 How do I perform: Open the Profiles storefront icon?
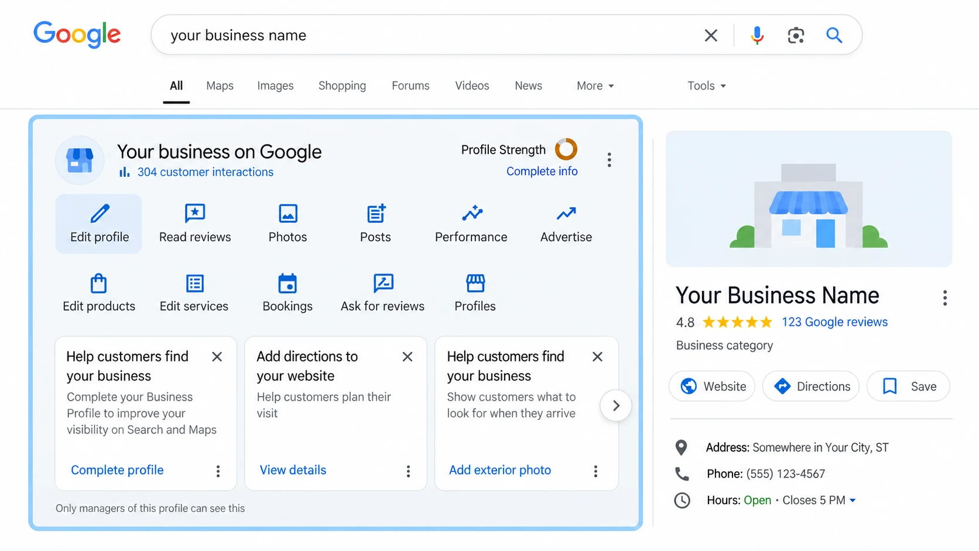click(x=475, y=283)
